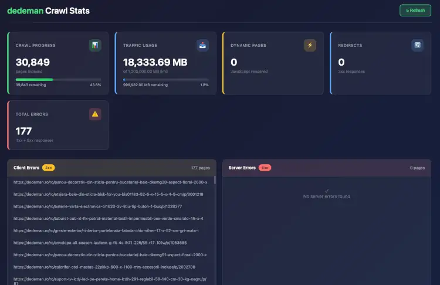The image size is (440, 285).
Task: Click the red 5xx badge
Action: pyautogui.click(x=265, y=168)
